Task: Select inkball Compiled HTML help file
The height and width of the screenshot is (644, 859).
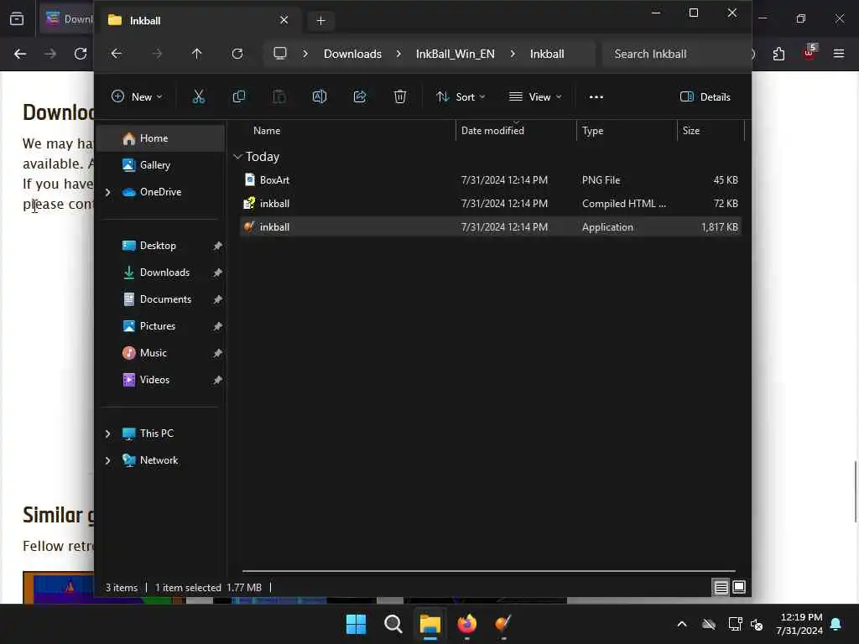Action: pos(490,204)
